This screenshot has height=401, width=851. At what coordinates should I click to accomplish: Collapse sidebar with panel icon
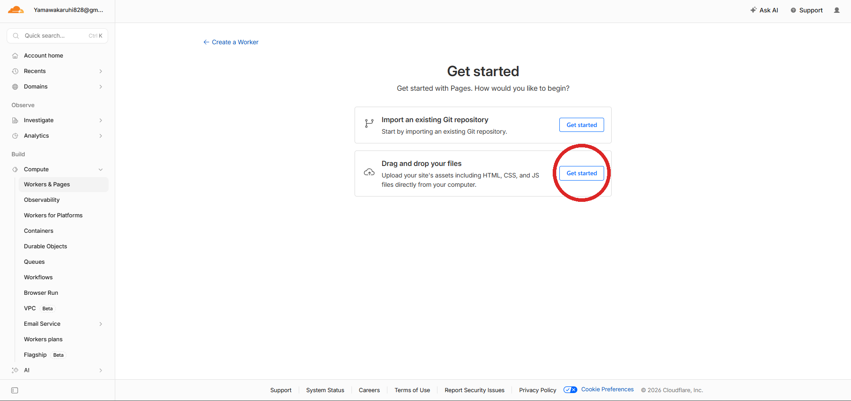click(15, 390)
